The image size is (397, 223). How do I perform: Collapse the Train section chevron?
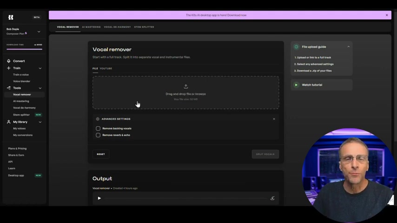point(40,68)
